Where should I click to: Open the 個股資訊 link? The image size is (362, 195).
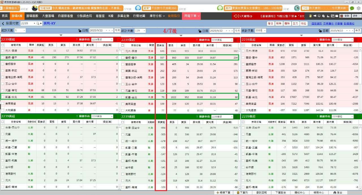coord(316,23)
